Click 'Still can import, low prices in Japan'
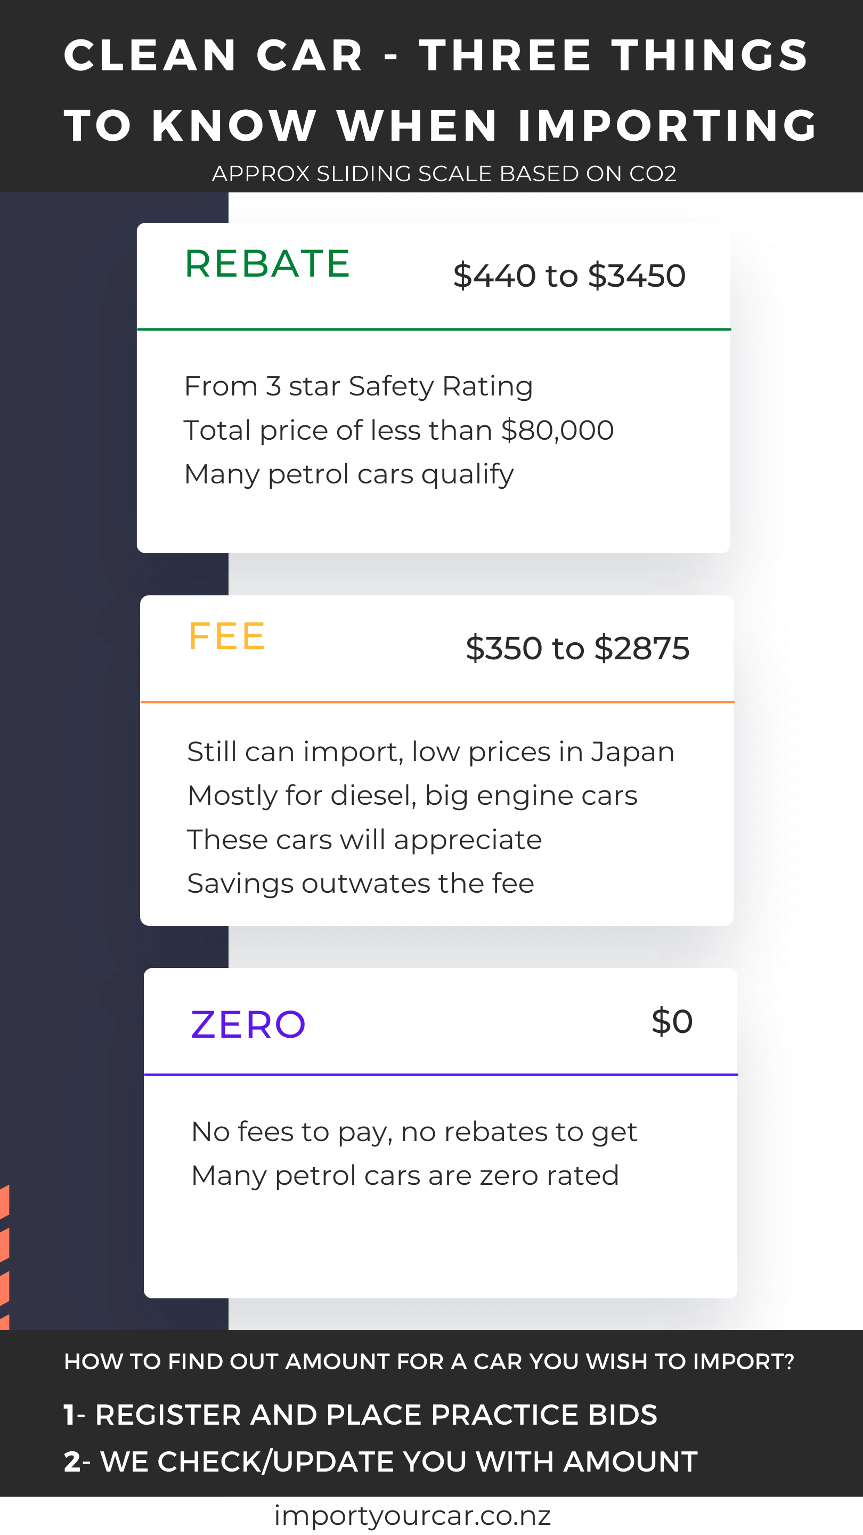Image resolution: width=863 pixels, height=1535 pixels. (x=430, y=752)
